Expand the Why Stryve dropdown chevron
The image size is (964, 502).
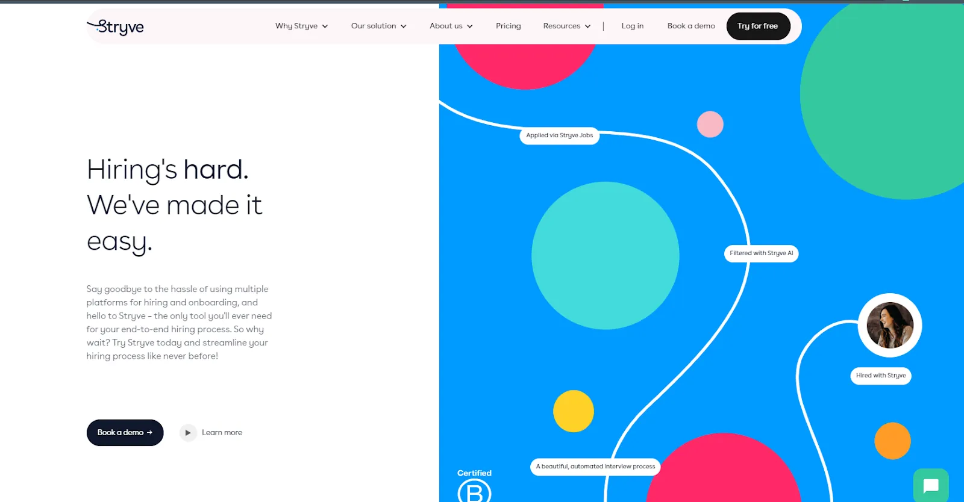[x=325, y=26]
